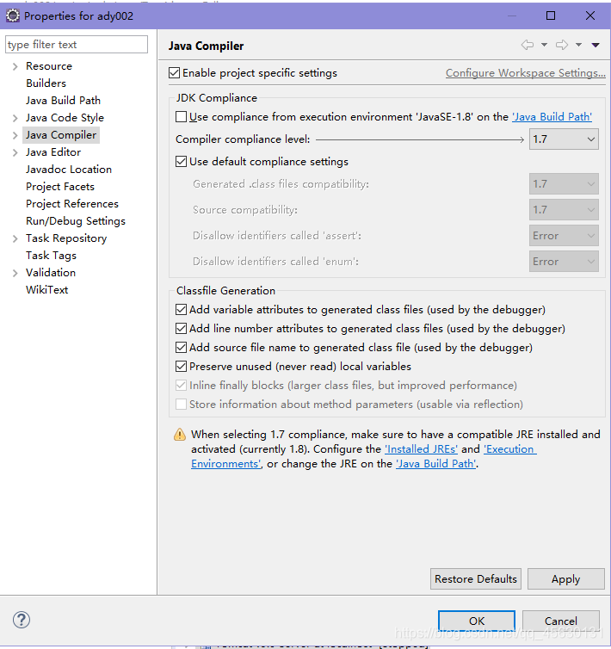Click the back navigation arrow icon
This screenshot has width=611, height=649.
(527, 45)
